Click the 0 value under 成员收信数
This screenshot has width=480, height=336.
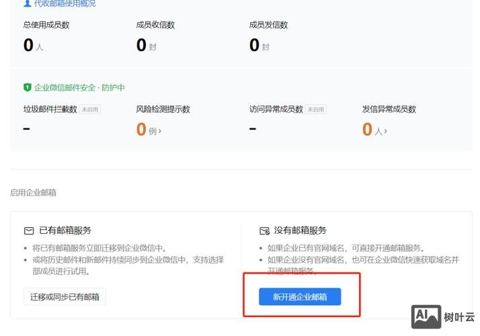tap(141, 45)
